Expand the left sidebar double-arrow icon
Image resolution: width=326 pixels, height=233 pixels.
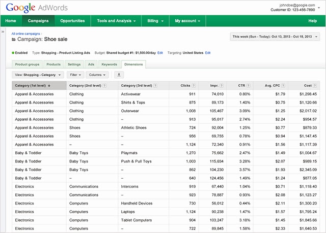3,31
